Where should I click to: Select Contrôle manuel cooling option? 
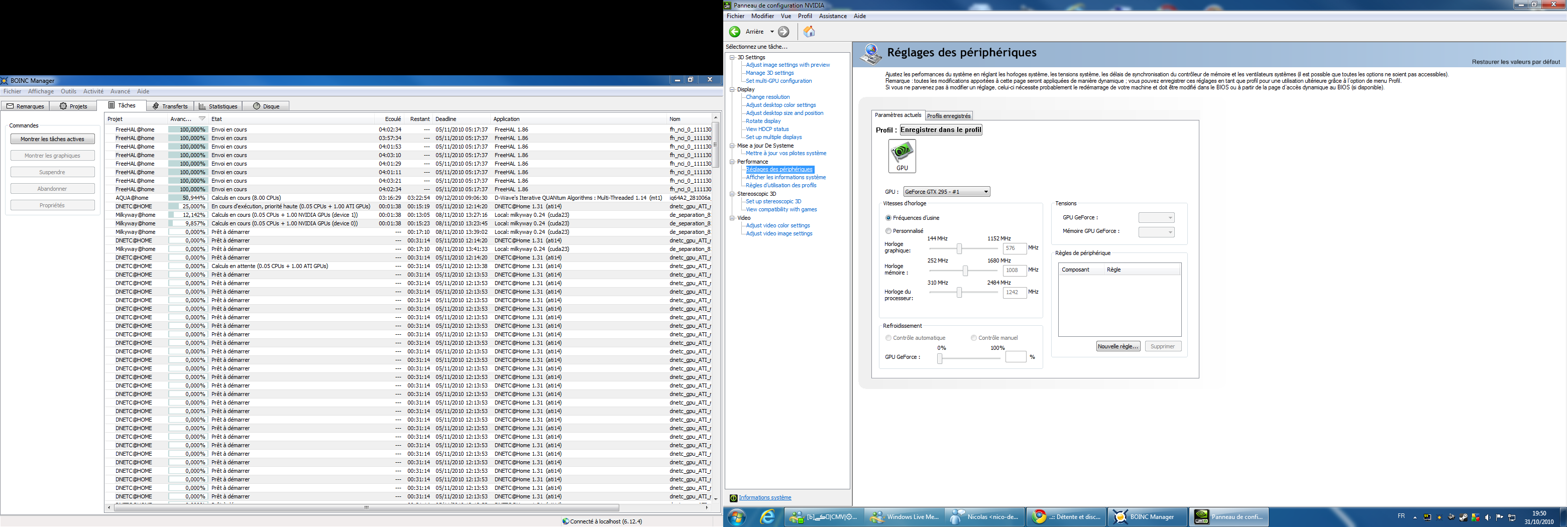(x=973, y=338)
